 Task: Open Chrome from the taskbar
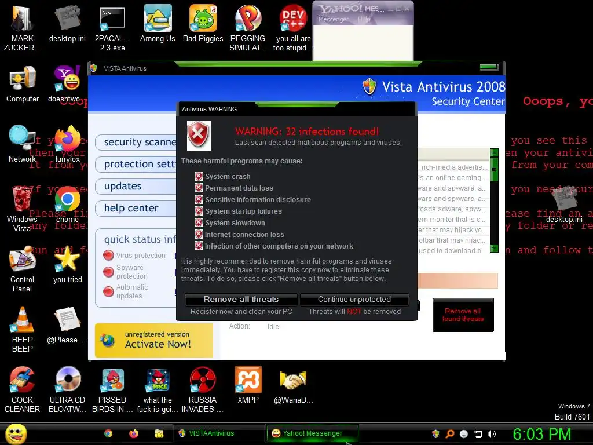(x=108, y=433)
